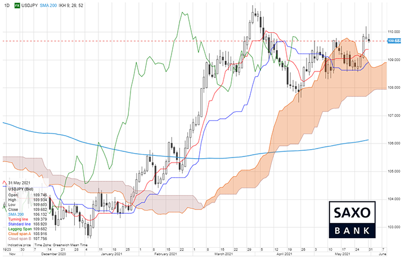Click the 106.000 price axis label
The image size is (405, 260).
pos(394,143)
